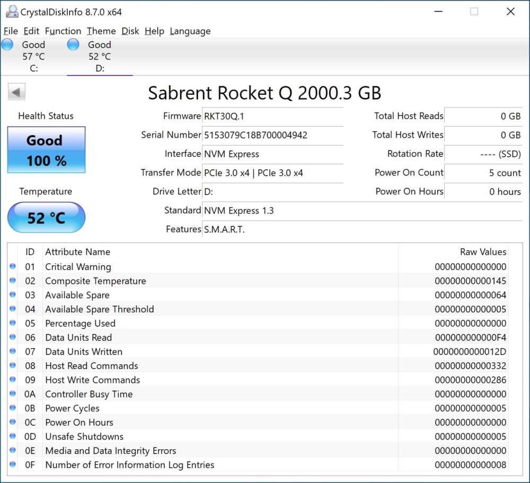The height and width of the screenshot is (483, 530).
Task: Click the Rotation Rate value ---- (SSD)
Action: click(483, 154)
